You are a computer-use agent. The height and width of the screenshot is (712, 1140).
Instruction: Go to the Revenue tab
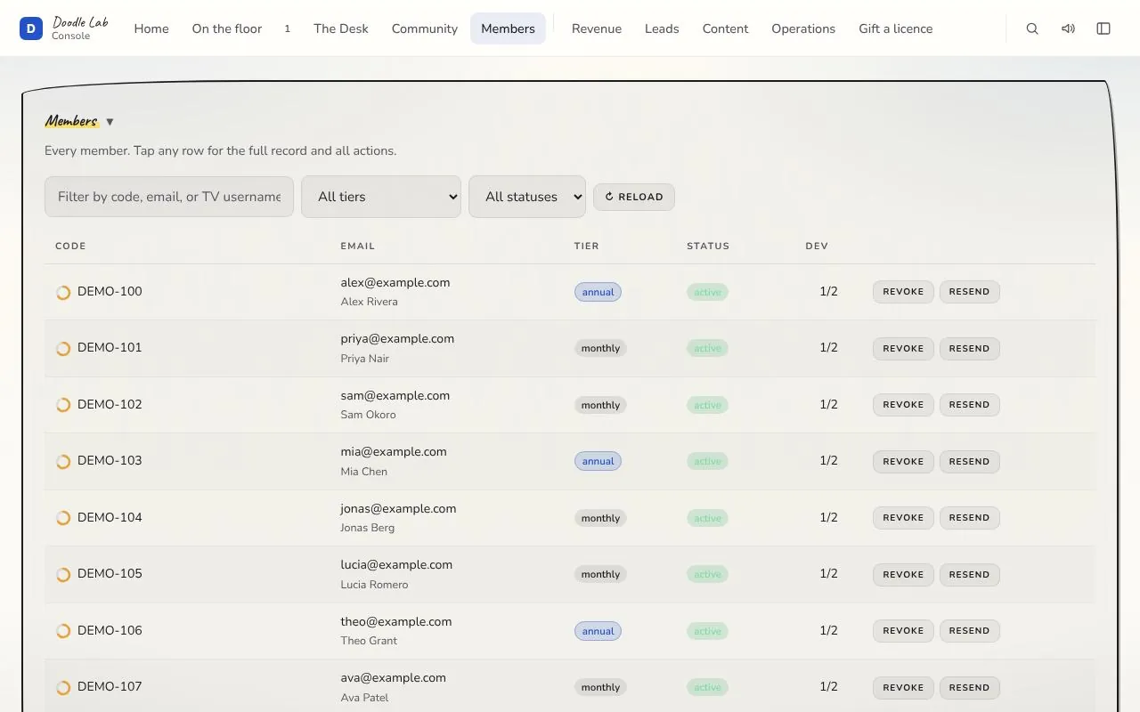597,28
